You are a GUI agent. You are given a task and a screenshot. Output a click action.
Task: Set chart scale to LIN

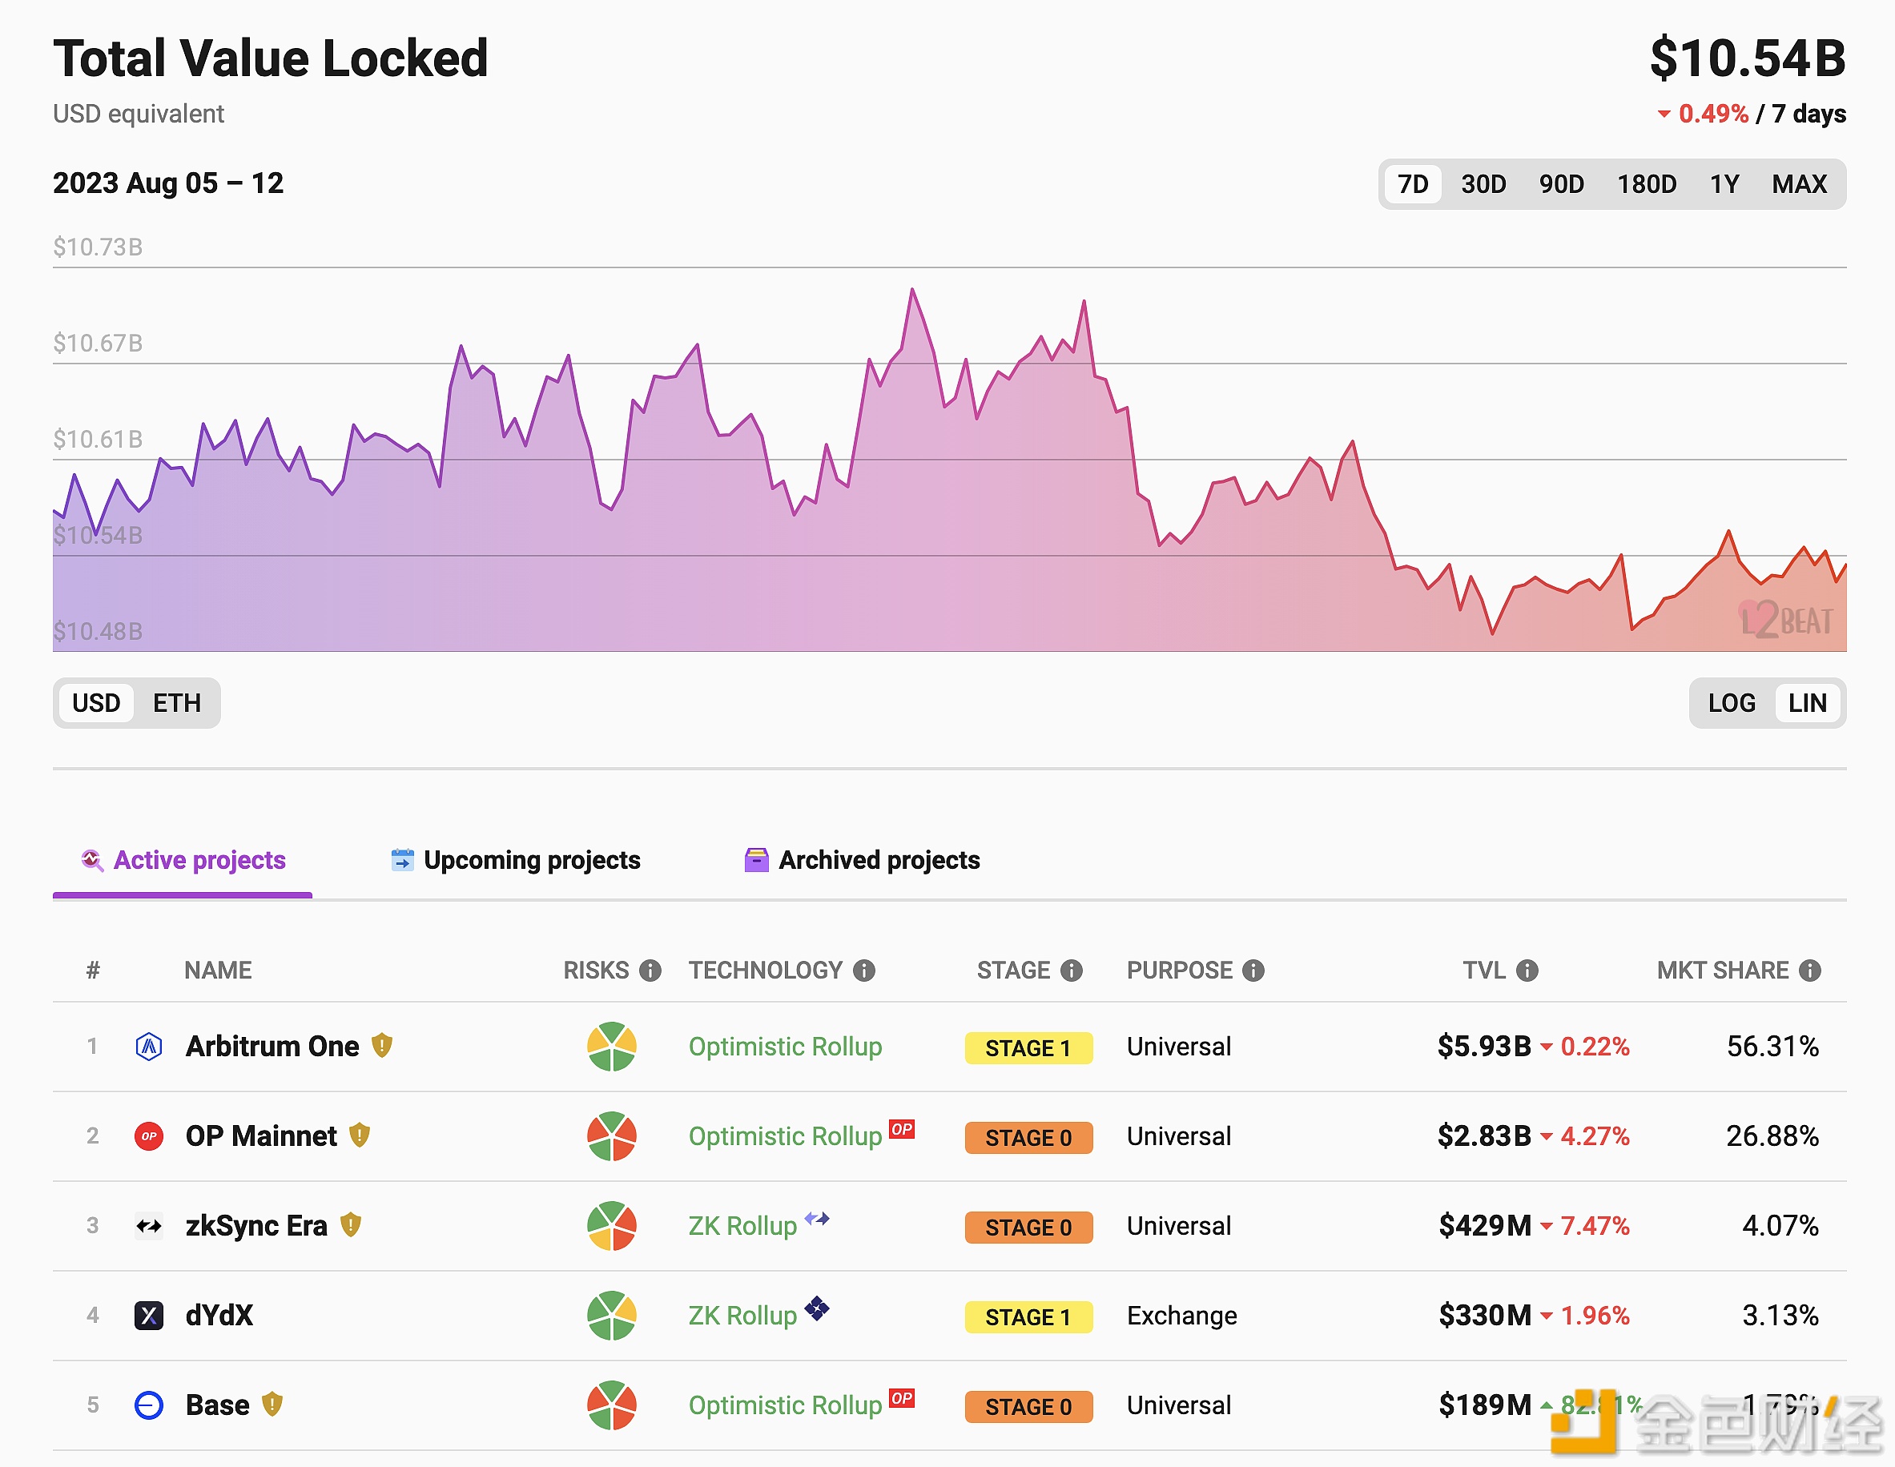[1807, 703]
